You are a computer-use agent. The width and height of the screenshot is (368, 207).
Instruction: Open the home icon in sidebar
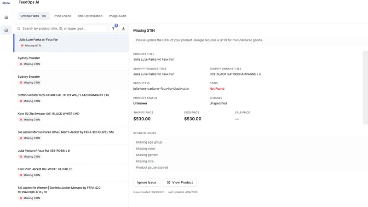6,17
